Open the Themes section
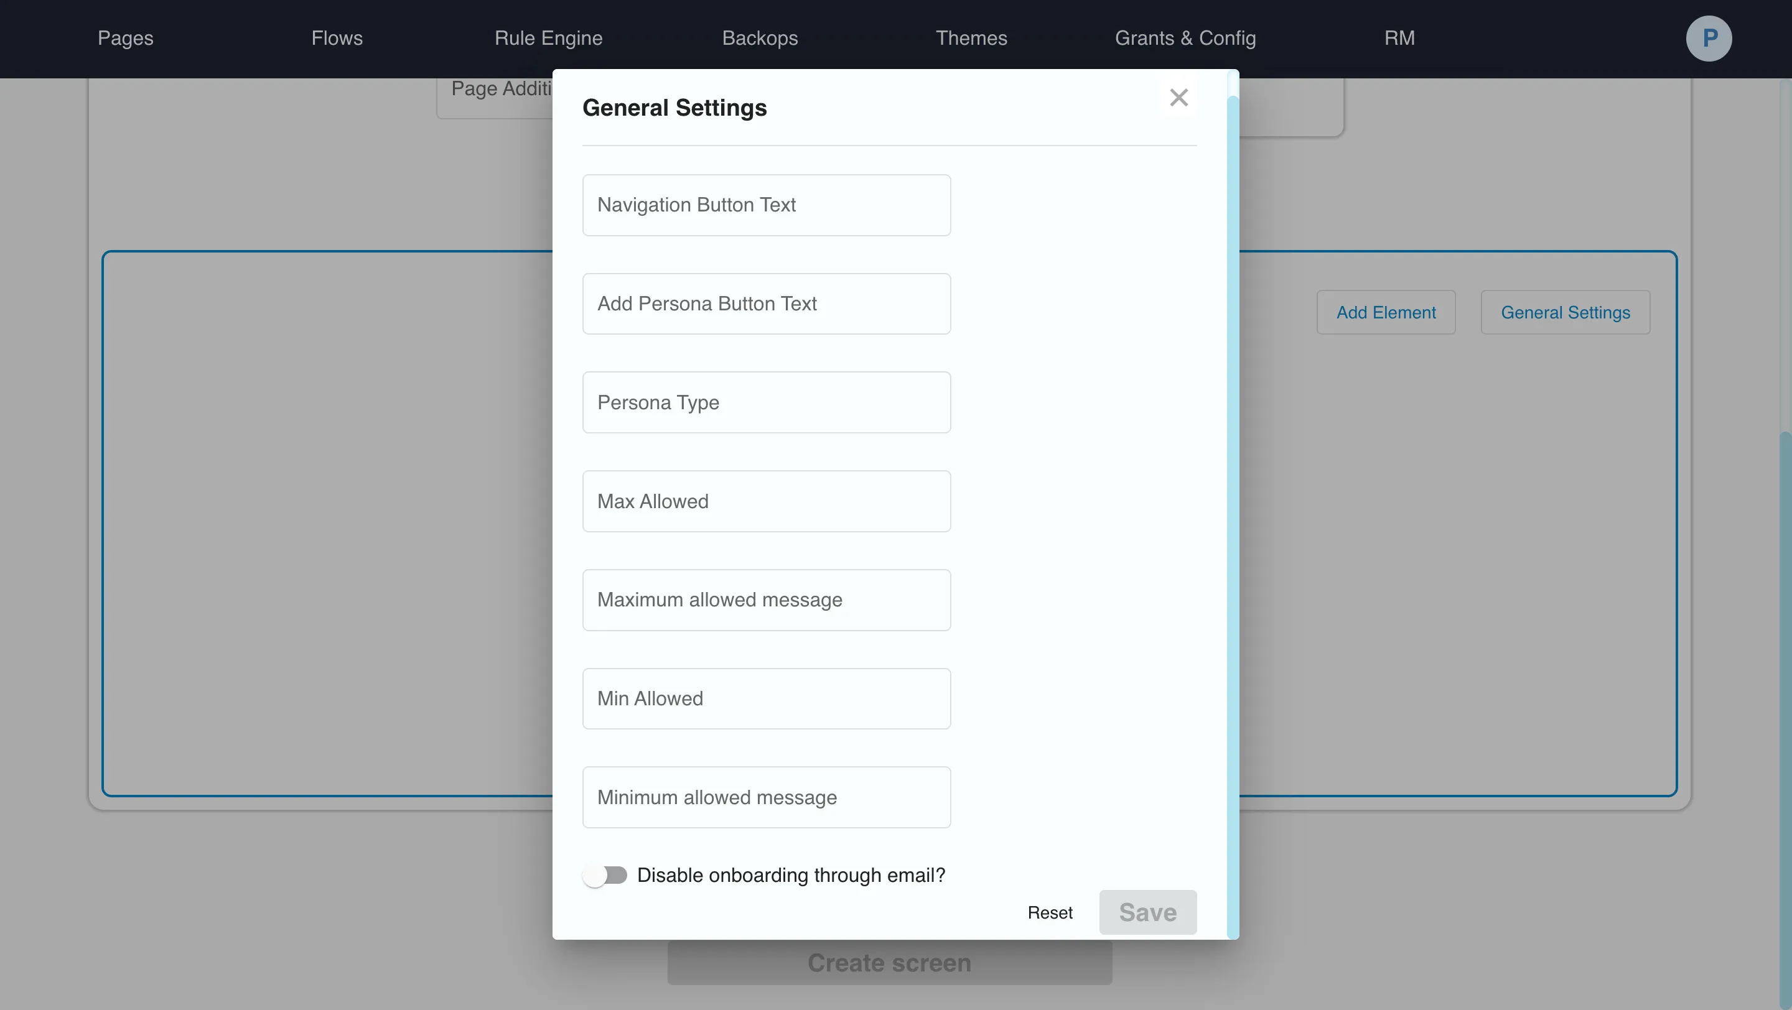 coord(971,38)
